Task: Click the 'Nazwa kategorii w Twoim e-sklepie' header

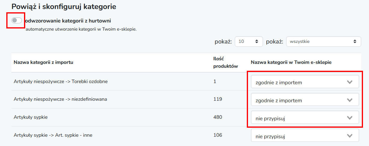Action: (x=291, y=62)
